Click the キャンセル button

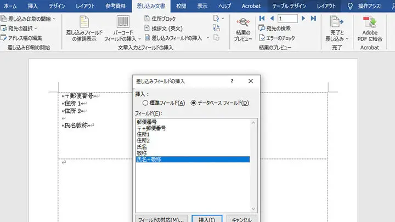pyautogui.click(x=241, y=218)
